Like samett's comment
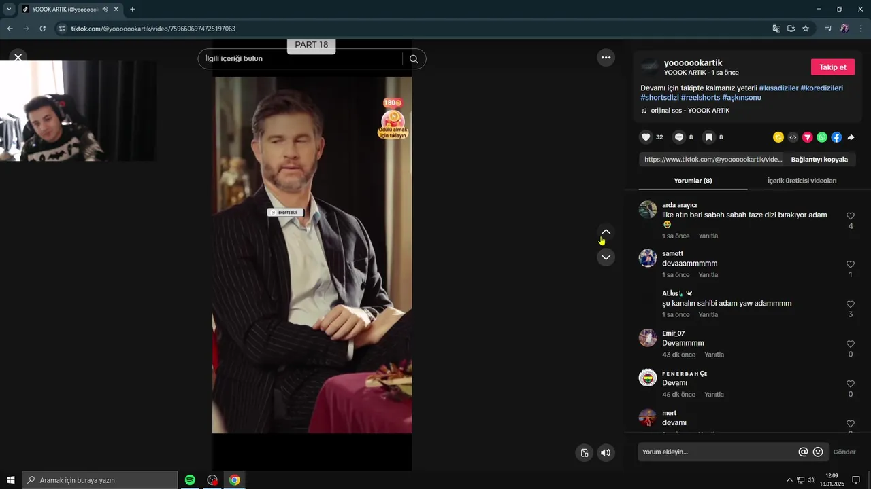This screenshot has width=871, height=489. point(850,264)
